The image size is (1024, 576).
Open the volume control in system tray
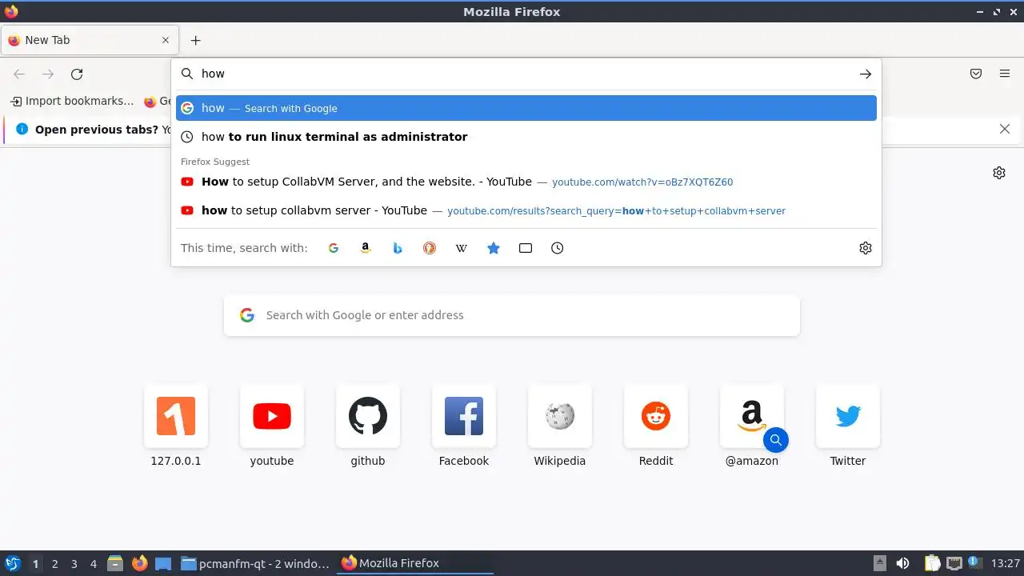click(902, 563)
